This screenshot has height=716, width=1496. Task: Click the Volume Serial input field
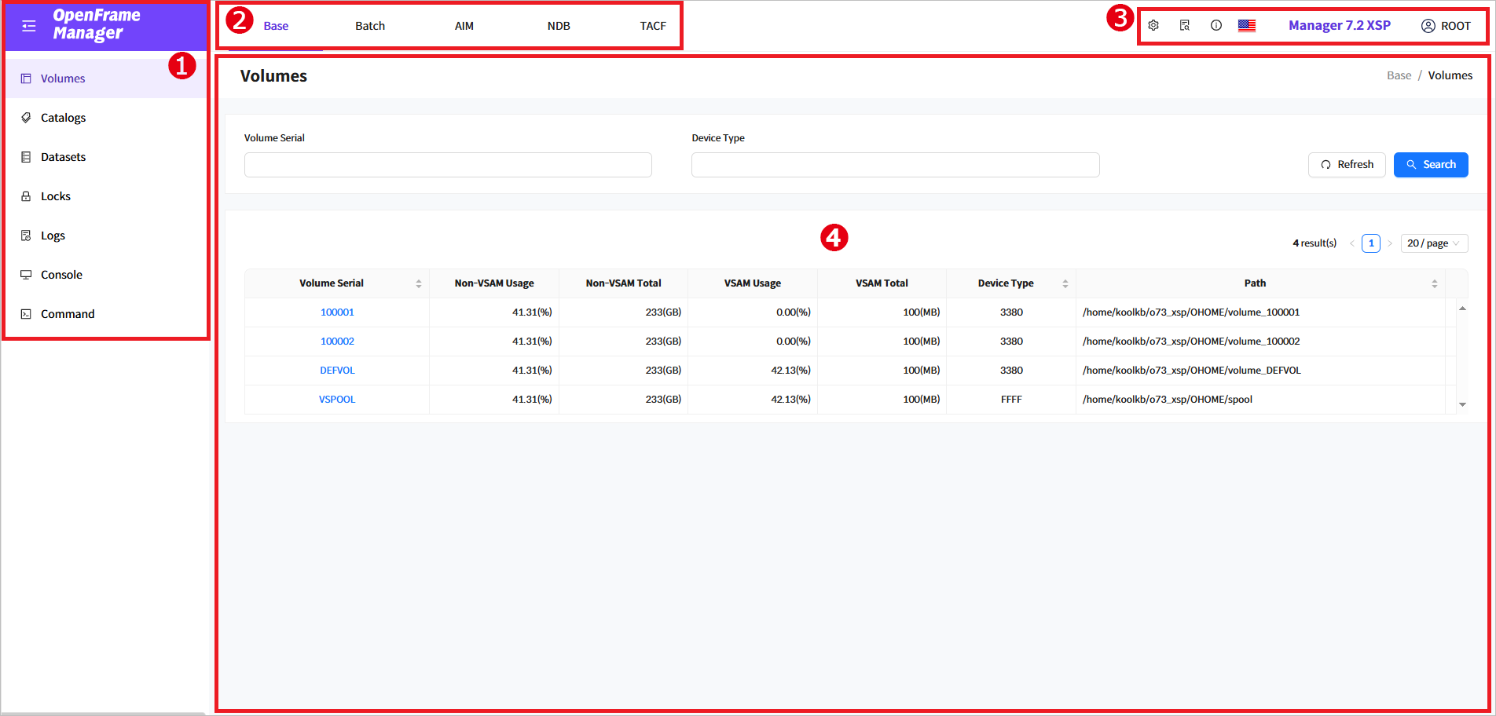(x=448, y=165)
